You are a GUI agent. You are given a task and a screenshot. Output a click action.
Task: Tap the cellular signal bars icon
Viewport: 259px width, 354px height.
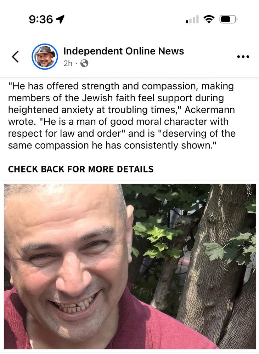192,19
